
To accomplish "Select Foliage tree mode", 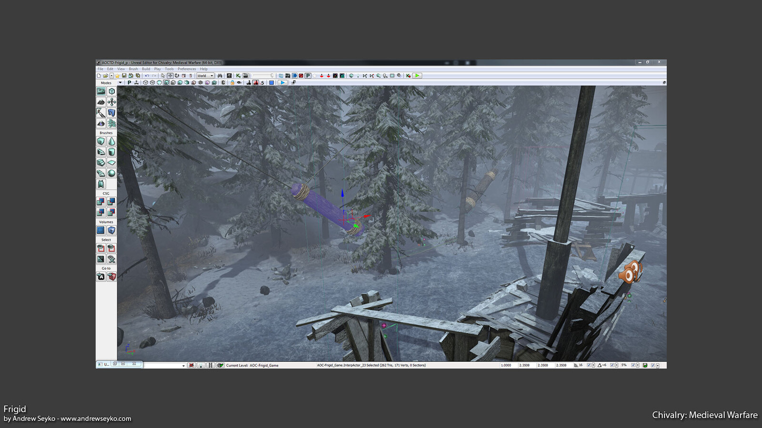I will pyautogui.click(x=111, y=124).
